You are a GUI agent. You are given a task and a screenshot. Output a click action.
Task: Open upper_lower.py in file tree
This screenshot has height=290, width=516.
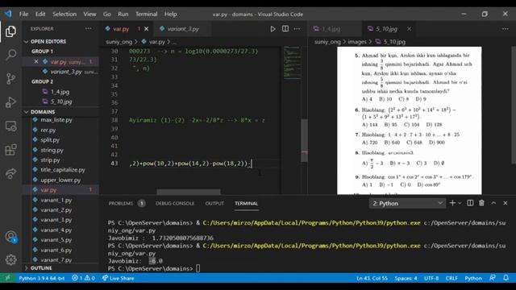[x=61, y=180]
